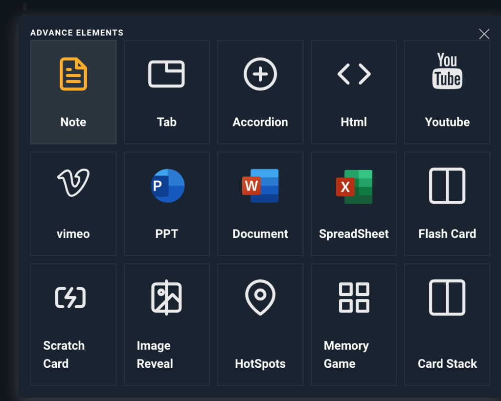Pick the Word Document icon
The image size is (501, 401).
coord(260,186)
